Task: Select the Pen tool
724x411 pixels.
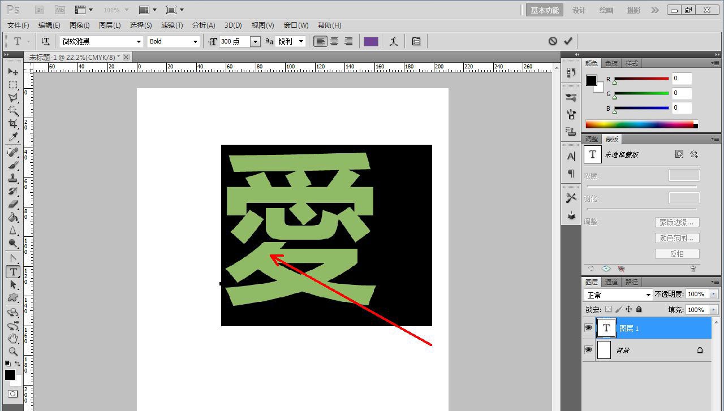Action: (13, 259)
